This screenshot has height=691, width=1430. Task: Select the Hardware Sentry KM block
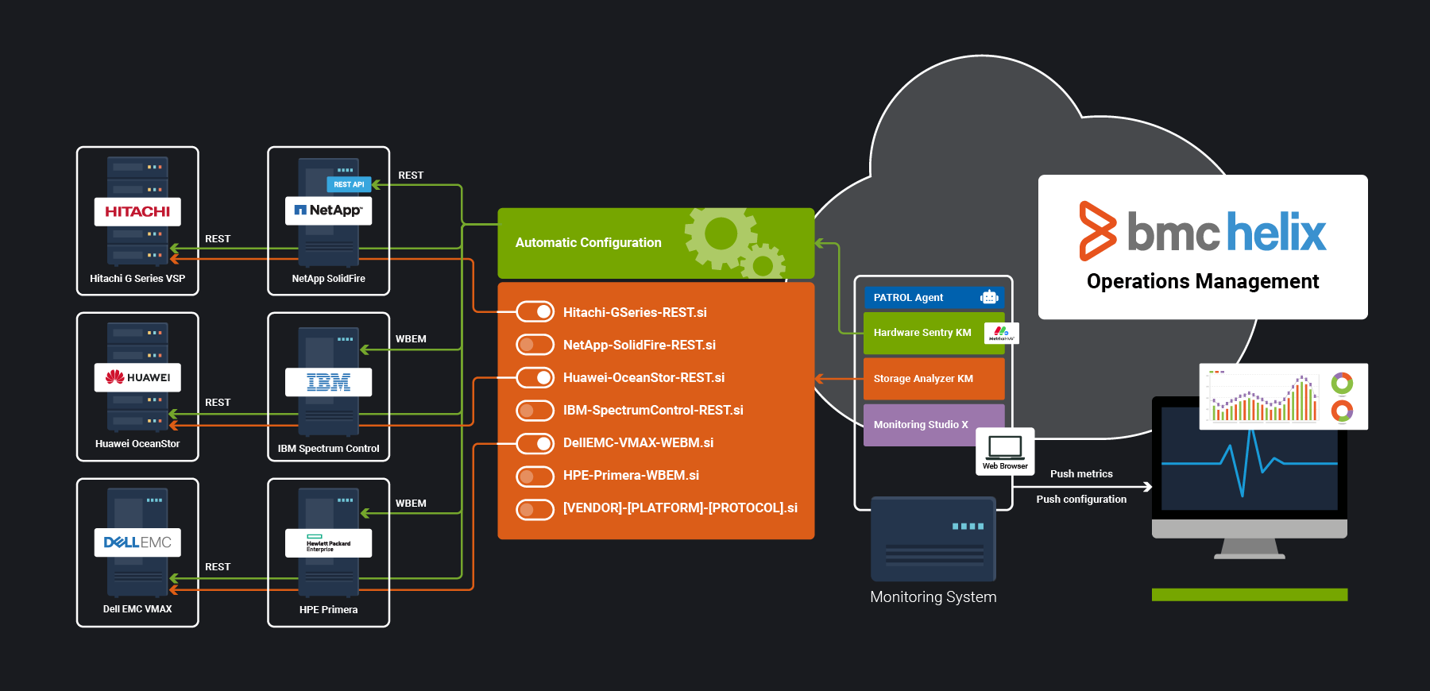(923, 333)
